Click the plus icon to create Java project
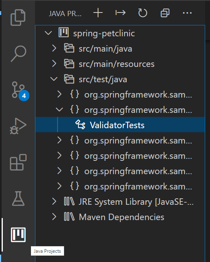Viewport: 210px width, 262px height. pyautogui.click(x=98, y=13)
